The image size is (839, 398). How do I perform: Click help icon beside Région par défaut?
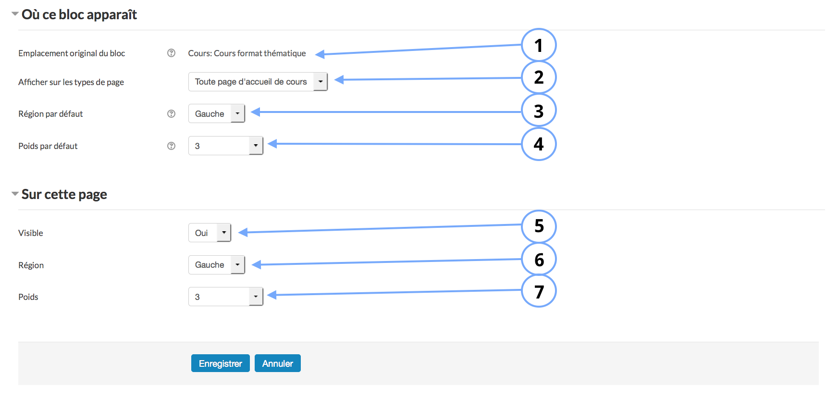click(x=171, y=113)
